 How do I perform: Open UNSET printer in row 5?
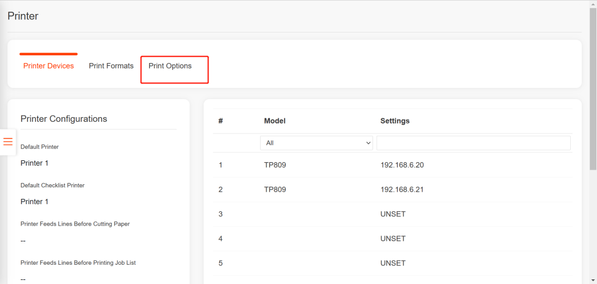(x=393, y=263)
